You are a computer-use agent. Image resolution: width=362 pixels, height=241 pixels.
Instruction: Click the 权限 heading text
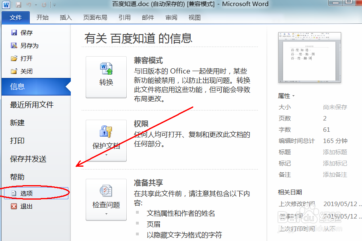tap(141, 124)
